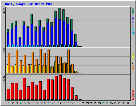Click day label 7 on the x-axis
136x106 pixels.
point(33,103)
